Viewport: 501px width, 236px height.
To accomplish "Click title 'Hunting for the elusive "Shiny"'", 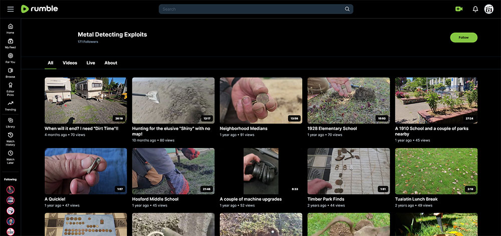I will 171,131.
